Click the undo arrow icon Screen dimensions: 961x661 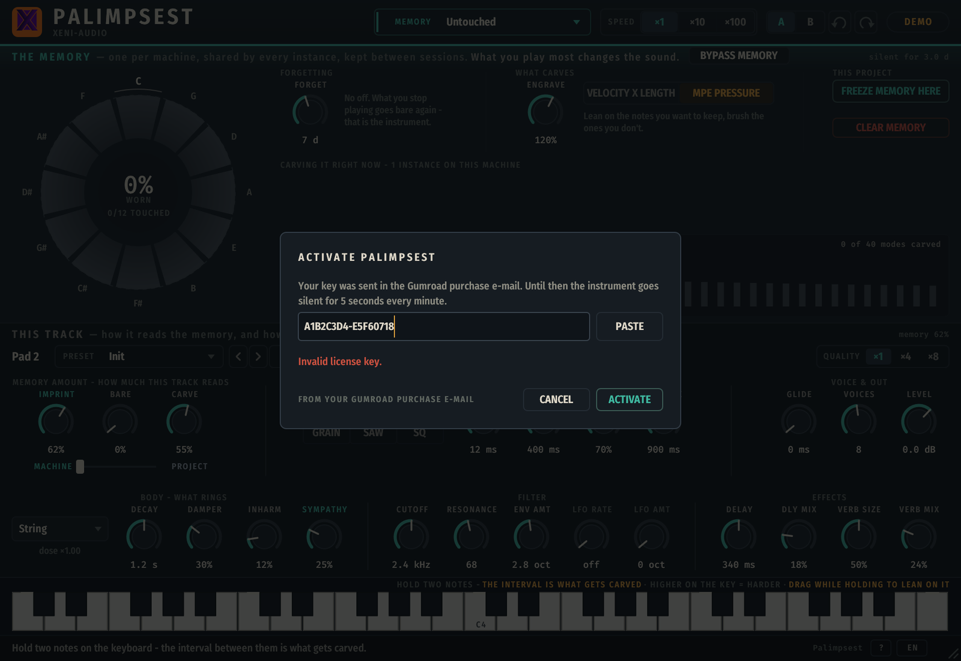(839, 22)
